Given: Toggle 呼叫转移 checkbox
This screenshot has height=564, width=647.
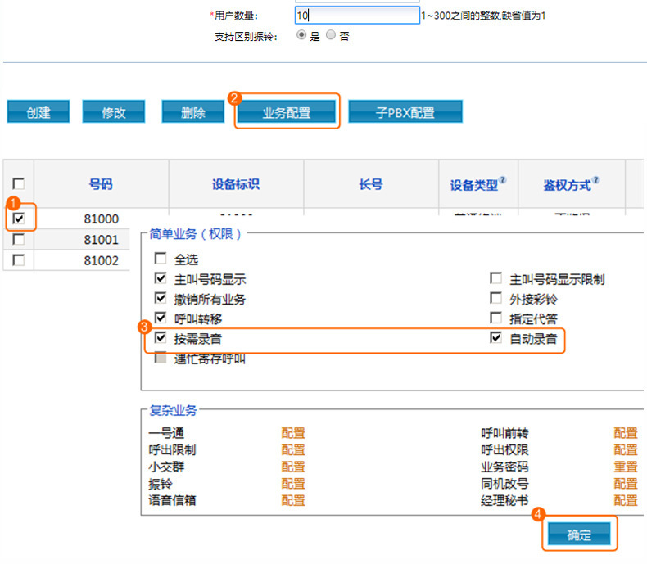Looking at the screenshot, I should click(161, 318).
